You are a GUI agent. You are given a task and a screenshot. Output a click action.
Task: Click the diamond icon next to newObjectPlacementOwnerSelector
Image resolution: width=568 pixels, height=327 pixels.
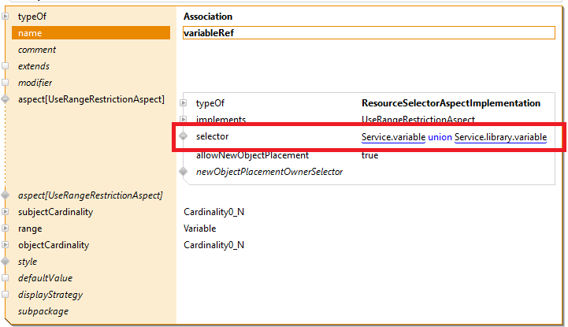[x=184, y=172]
